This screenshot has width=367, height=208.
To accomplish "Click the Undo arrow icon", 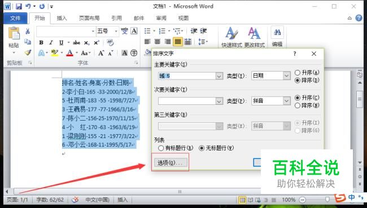I will tap(28, 6).
